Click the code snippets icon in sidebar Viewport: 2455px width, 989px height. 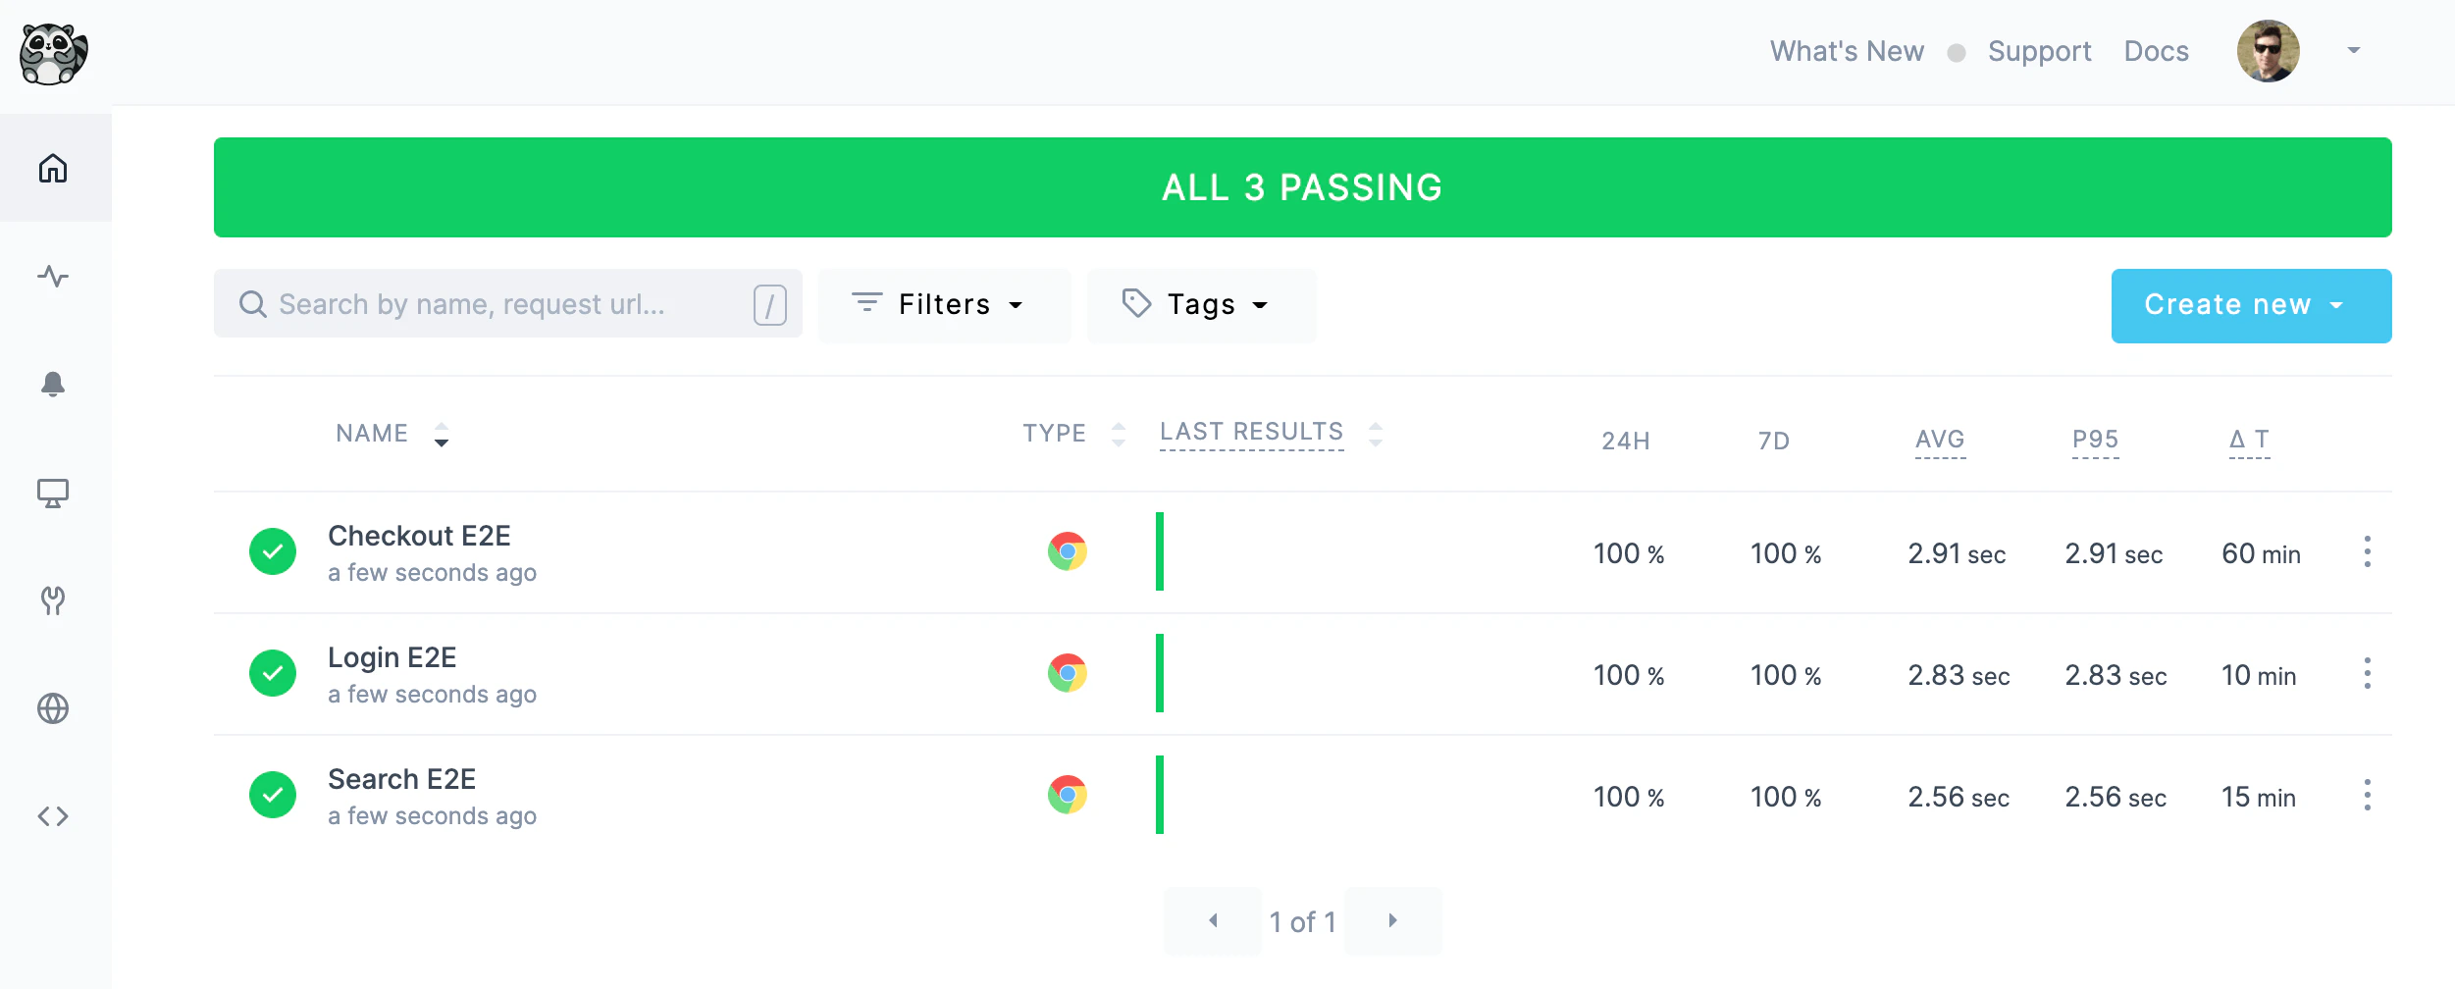pos(54,814)
